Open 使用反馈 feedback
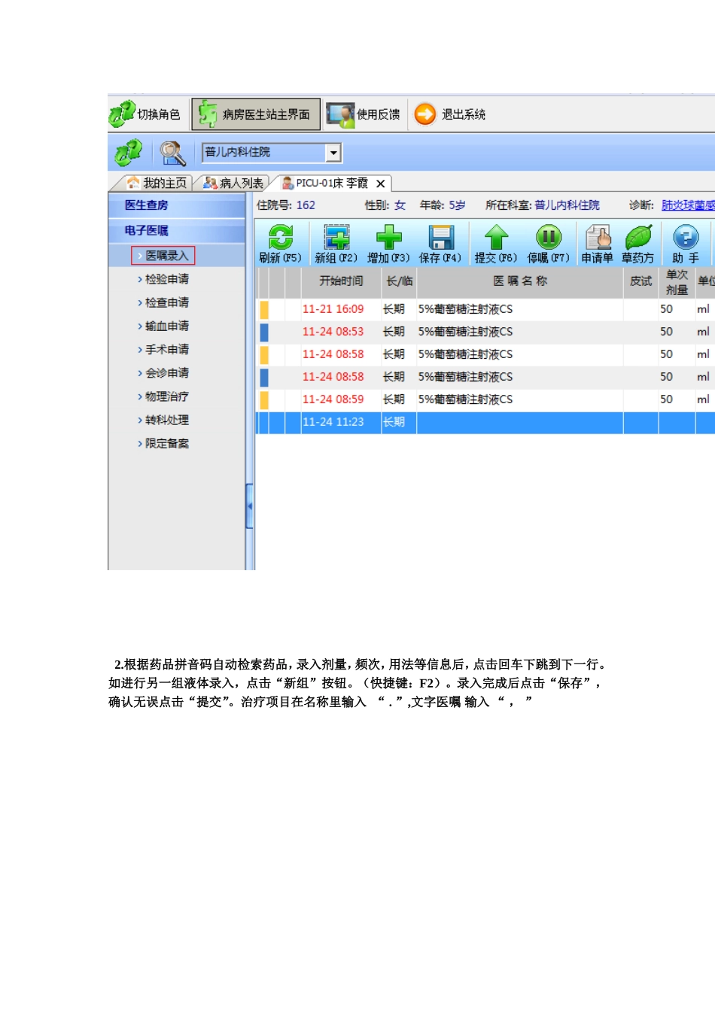 pos(363,114)
